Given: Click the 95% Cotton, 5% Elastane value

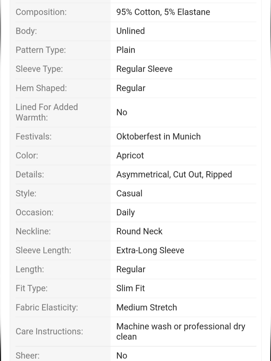Looking at the screenshot, I should (163, 12).
